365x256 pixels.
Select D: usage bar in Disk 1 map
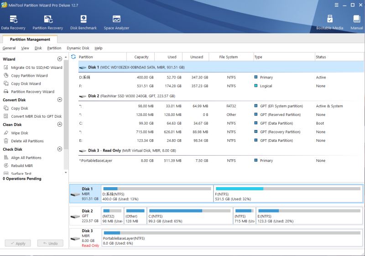(x=157, y=189)
